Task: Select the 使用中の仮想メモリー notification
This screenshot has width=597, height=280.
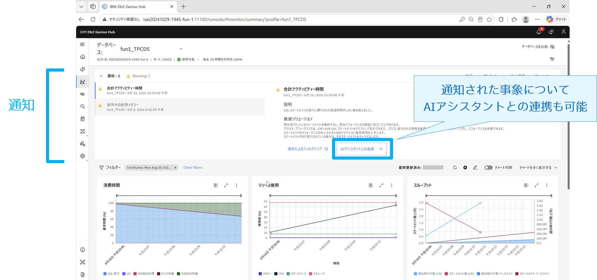Action: (180, 107)
